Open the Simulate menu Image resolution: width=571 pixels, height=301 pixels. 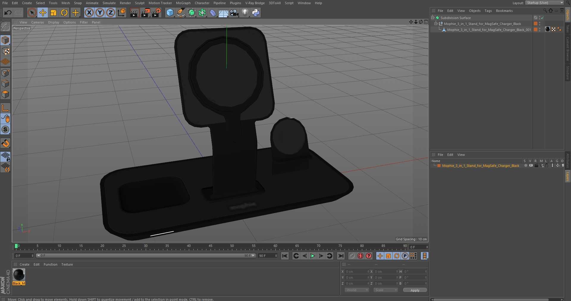[x=109, y=3]
